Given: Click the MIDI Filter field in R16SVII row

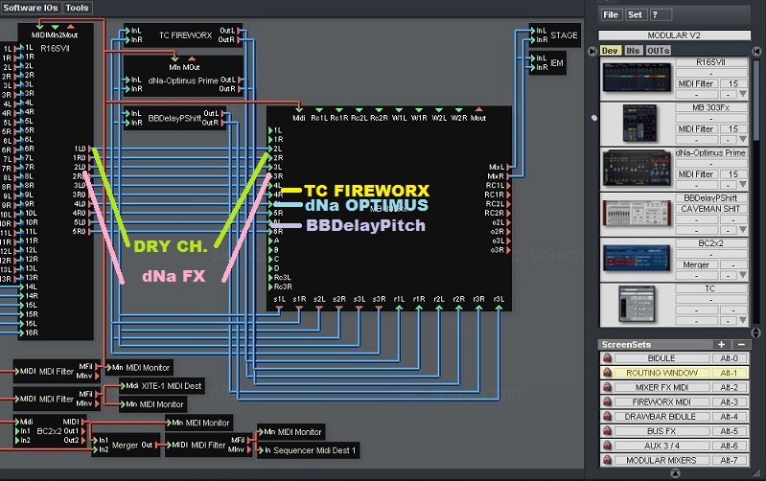Looking at the screenshot, I should pos(696,83).
